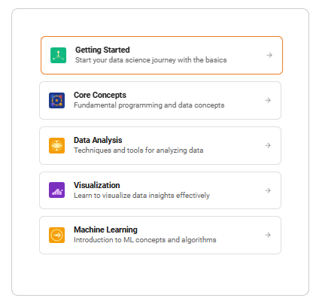Image resolution: width=316 pixels, height=304 pixels.
Task: Click the arrow on the Core Concepts card
Action: 268,100
